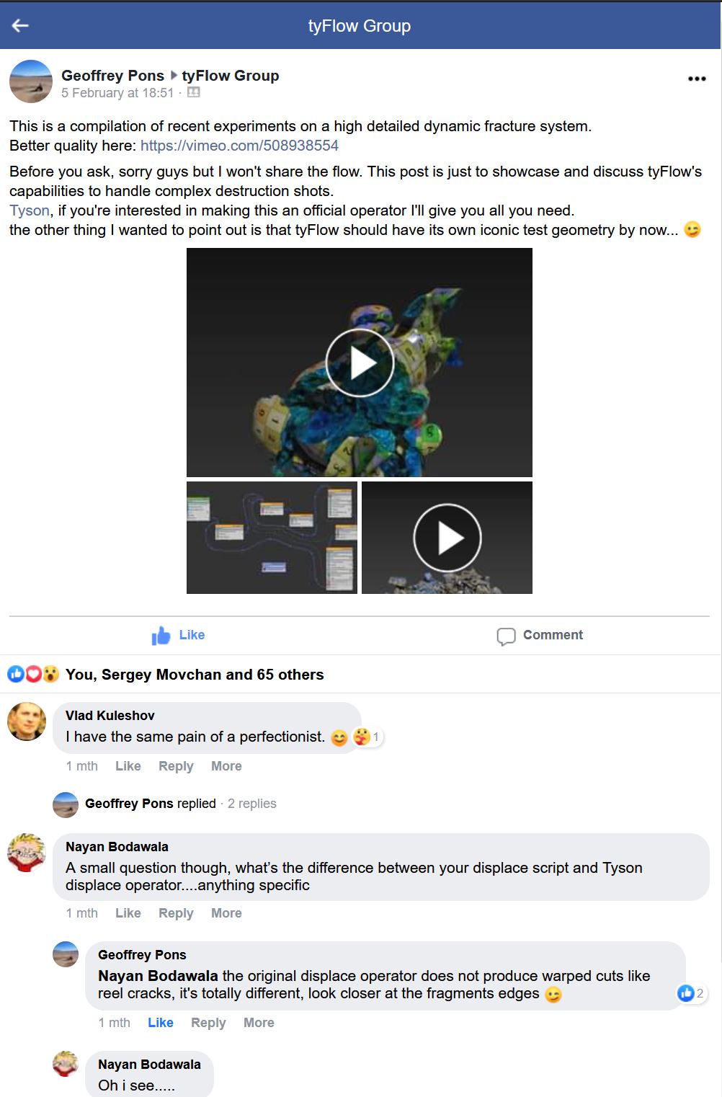The height and width of the screenshot is (1097, 722).
Task: Play the second rubble video thumbnail
Action: 447,538
